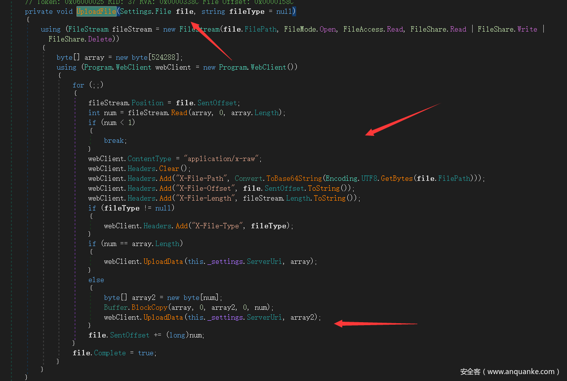Click the "X-File-Offset" header string
The image size is (567, 381).
tap(206, 188)
